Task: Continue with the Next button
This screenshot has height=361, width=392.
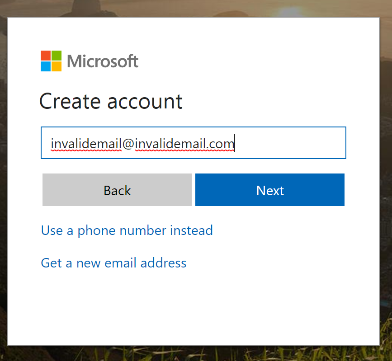Action: 270,190
